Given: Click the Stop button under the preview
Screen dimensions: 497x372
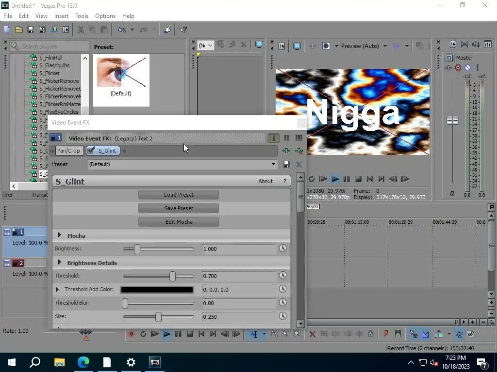Looking at the screenshot, I should pyautogui.click(x=358, y=179).
